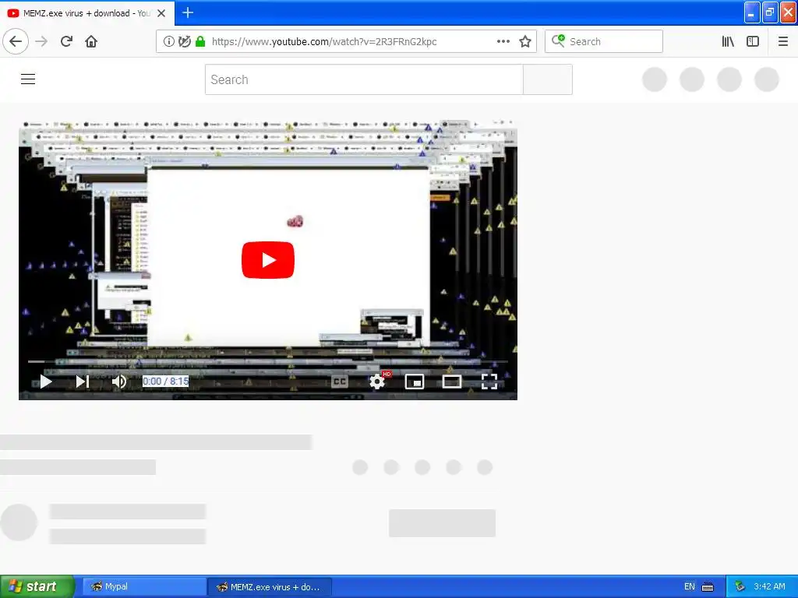This screenshot has height=598, width=798.
Task: Play the video from the control bar
Action: pyautogui.click(x=46, y=382)
